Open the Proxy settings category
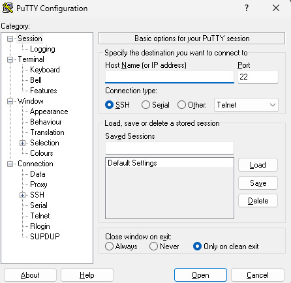 click(38, 185)
